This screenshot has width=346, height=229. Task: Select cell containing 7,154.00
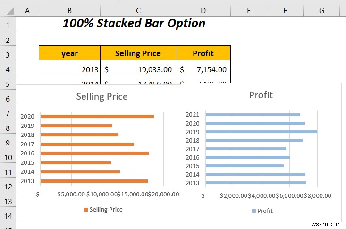coord(203,69)
